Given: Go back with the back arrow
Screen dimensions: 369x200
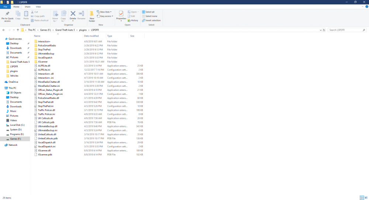Looking at the screenshot, I should (x=4, y=30).
